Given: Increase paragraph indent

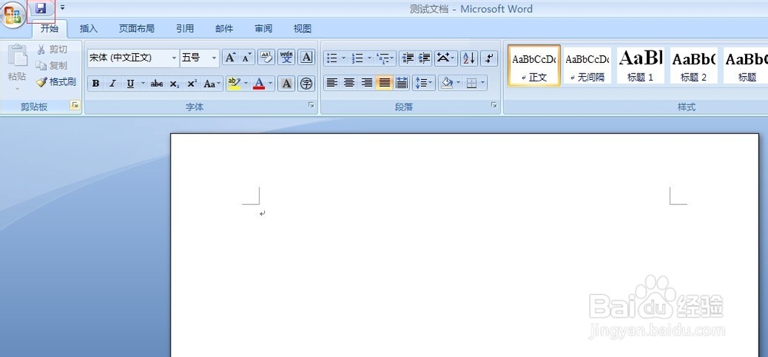Looking at the screenshot, I should click(424, 59).
